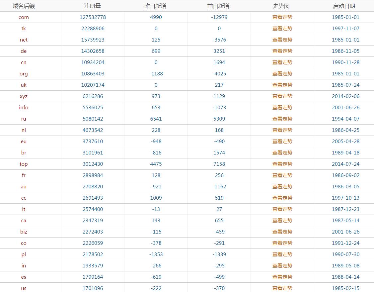Open 查看走势 for the us suffix
This screenshot has width=374, height=292.
[282, 288]
